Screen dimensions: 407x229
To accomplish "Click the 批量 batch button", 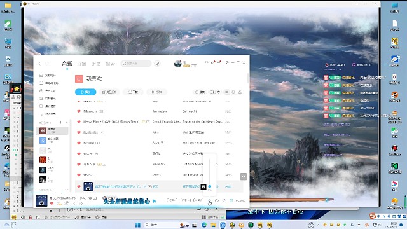I will tap(157, 92).
